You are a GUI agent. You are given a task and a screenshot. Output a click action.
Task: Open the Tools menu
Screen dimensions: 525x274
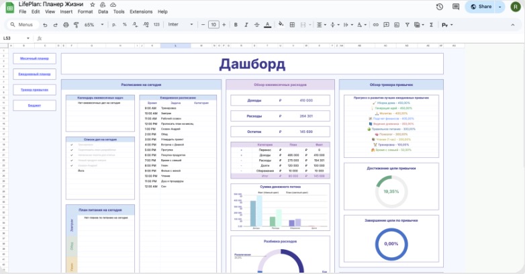point(119,11)
